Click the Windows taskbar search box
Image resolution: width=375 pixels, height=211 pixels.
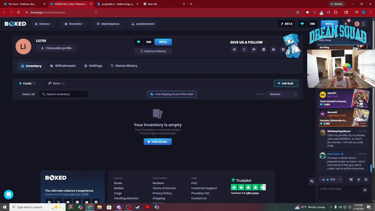pos(37,207)
